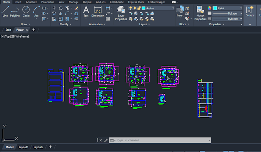Open the A-stair layer dropdown
The width and height of the screenshot is (261, 152).
tap(173, 8)
